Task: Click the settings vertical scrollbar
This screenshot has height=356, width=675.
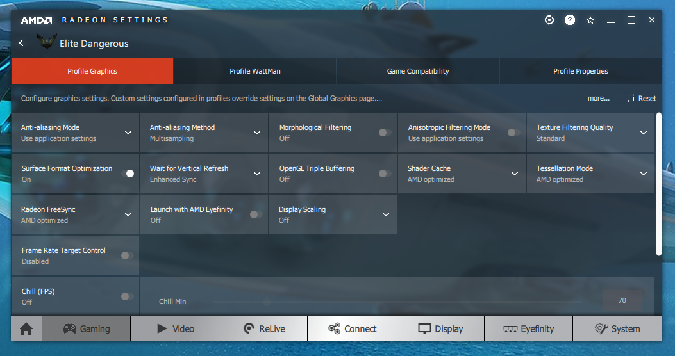Action: pyautogui.click(x=658, y=184)
